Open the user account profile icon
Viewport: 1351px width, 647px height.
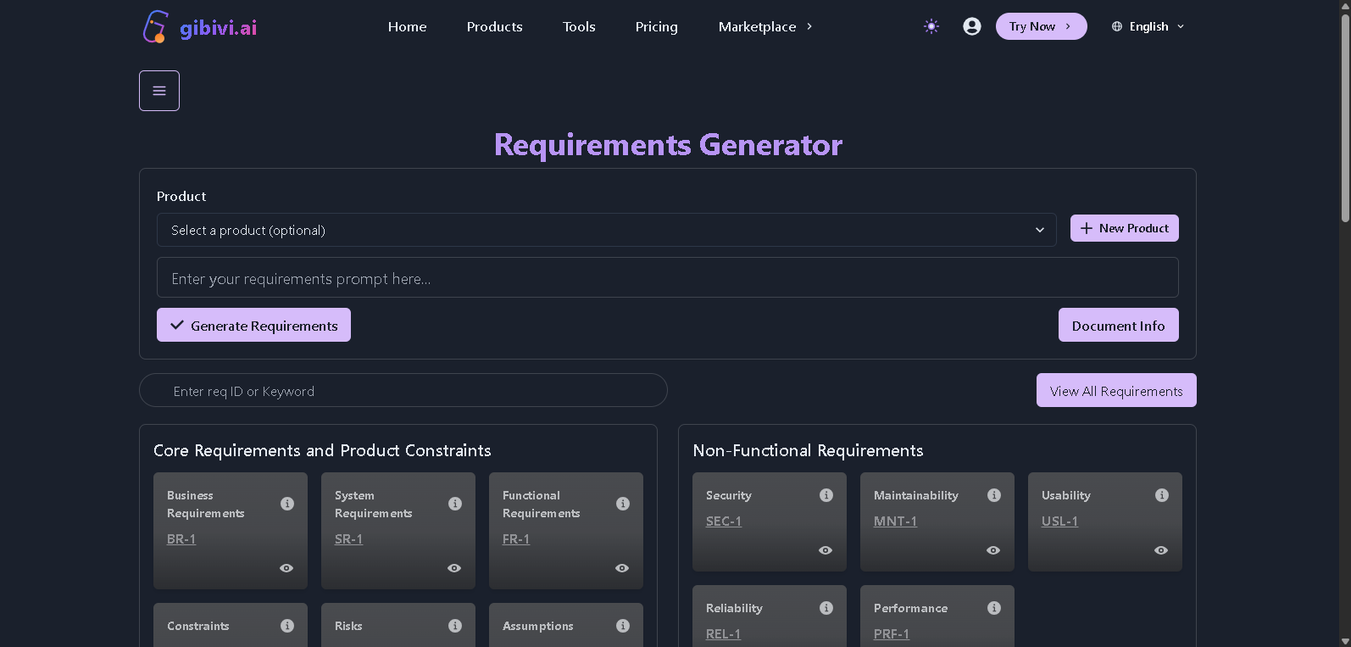coord(972,26)
